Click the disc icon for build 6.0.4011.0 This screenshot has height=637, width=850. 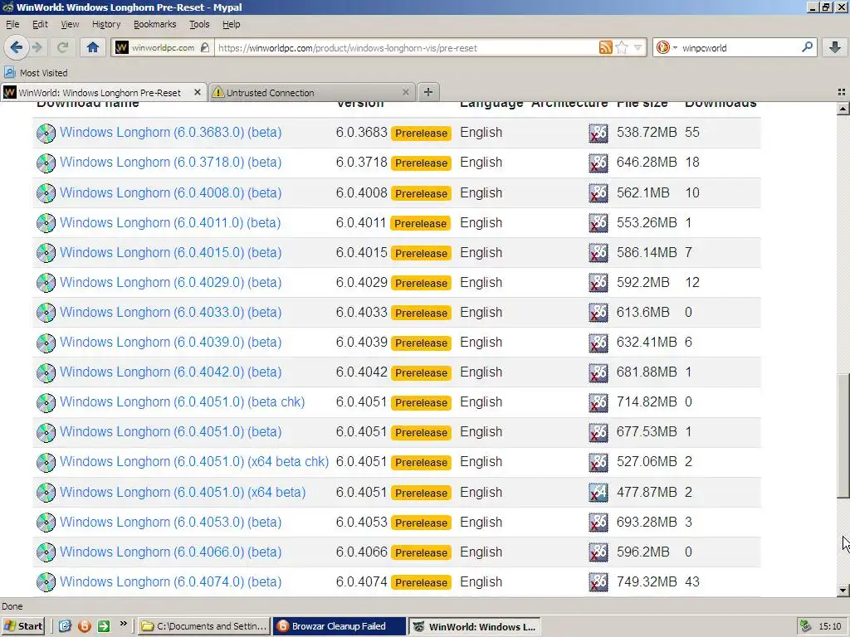(x=46, y=222)
